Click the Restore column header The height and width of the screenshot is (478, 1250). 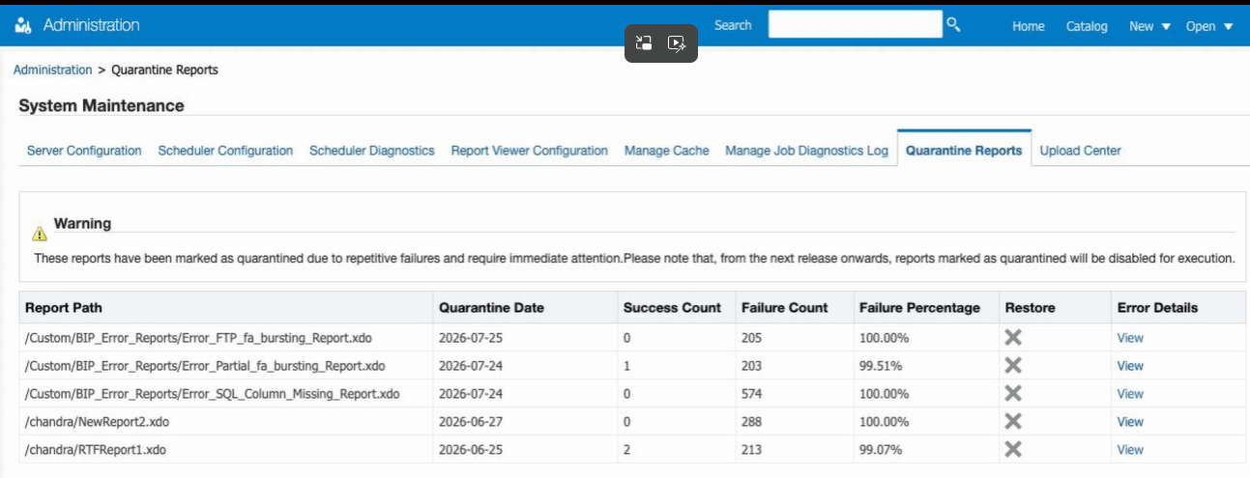tap(1054, 308)
